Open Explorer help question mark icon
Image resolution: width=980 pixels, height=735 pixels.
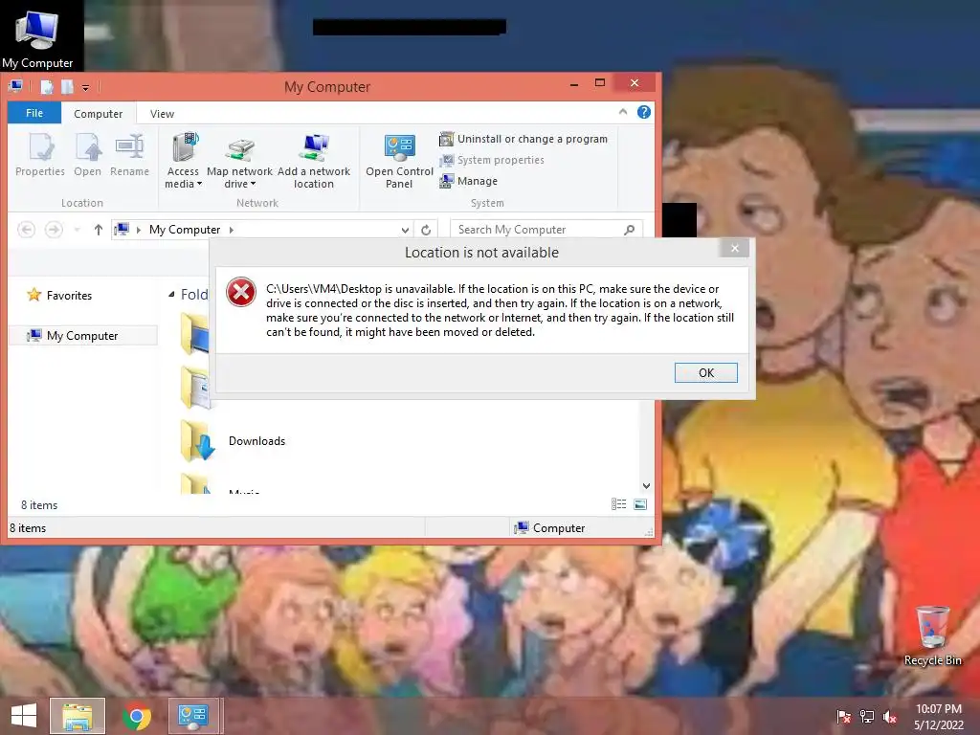click(x=644, y=112)
